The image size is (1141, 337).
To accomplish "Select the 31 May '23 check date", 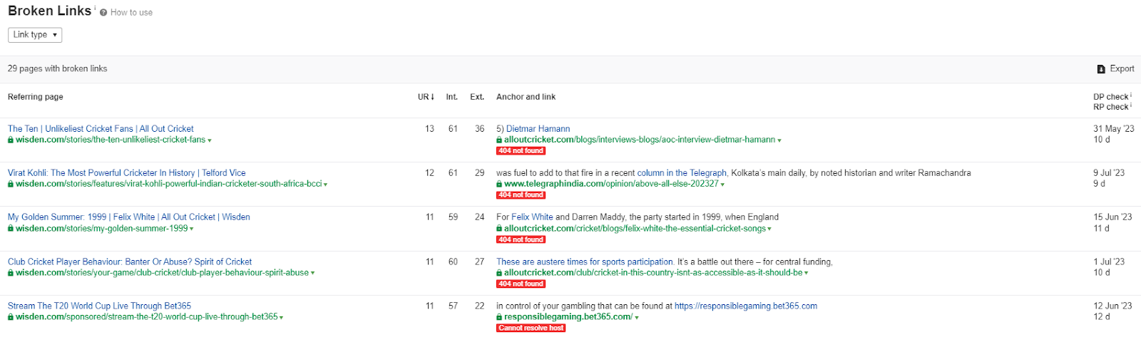I will 1114,129.
